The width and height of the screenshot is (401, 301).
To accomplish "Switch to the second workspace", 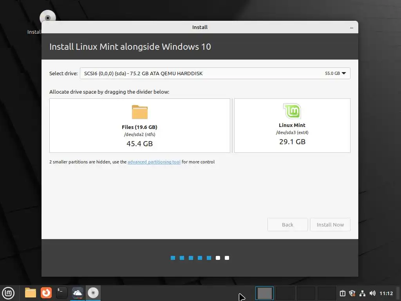I will 285,293.
